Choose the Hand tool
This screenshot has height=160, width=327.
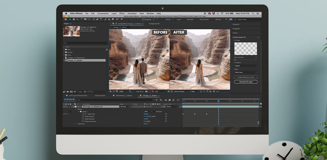click(74, 19)
